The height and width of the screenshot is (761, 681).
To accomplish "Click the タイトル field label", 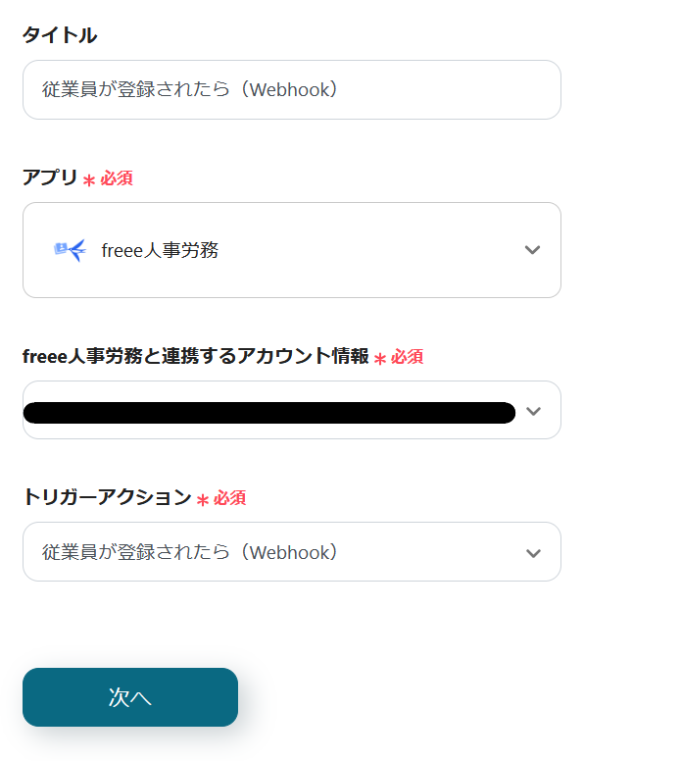I will pyautogui.click(x=60, y=35).
